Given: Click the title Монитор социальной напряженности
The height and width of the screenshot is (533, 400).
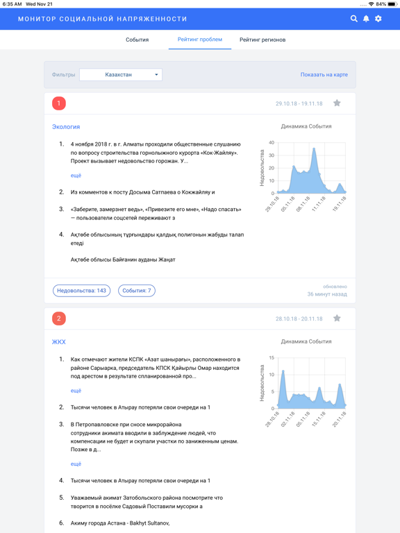Looking at the screenshot, I should (x=102, y=19).
